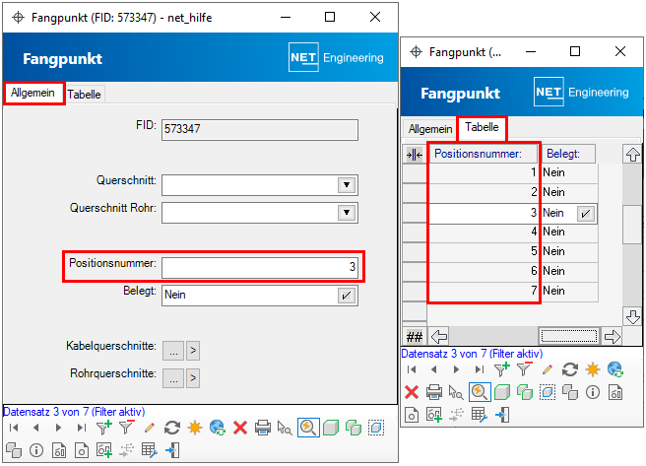Open the Querschnitt Rohr dropdown
This screenshot has width=646, height=466.
(x=346, y=212)
